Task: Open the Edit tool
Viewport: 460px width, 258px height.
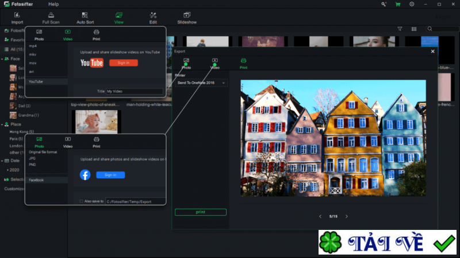Action: tap(153, 17)
